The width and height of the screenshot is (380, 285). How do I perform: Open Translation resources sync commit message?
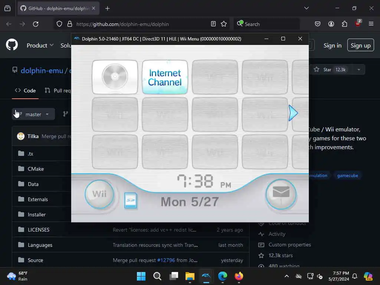coord(155,245)
